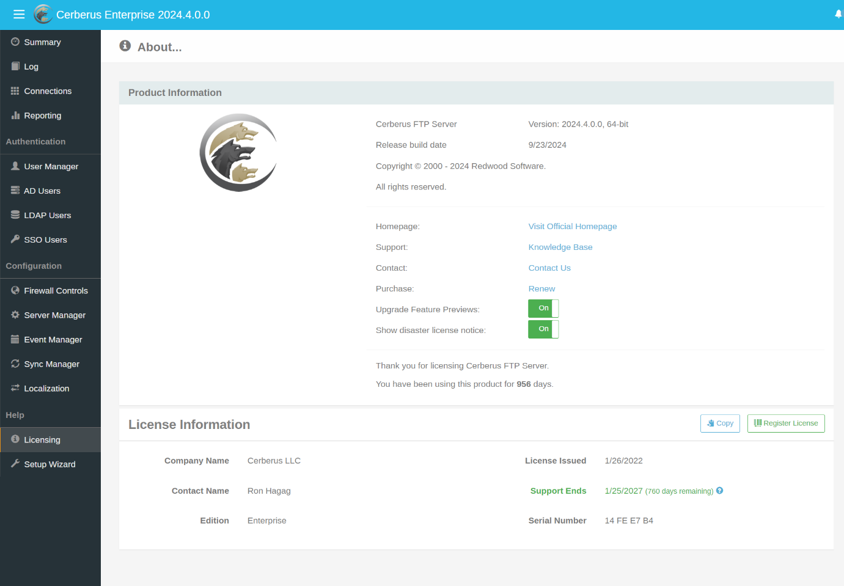Viewport: 844px width, 586px height.
Task: Click the Connections grid icon
Action: point(15,90)
